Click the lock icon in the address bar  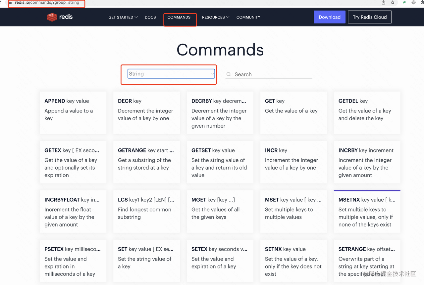[x=11, y=2]
